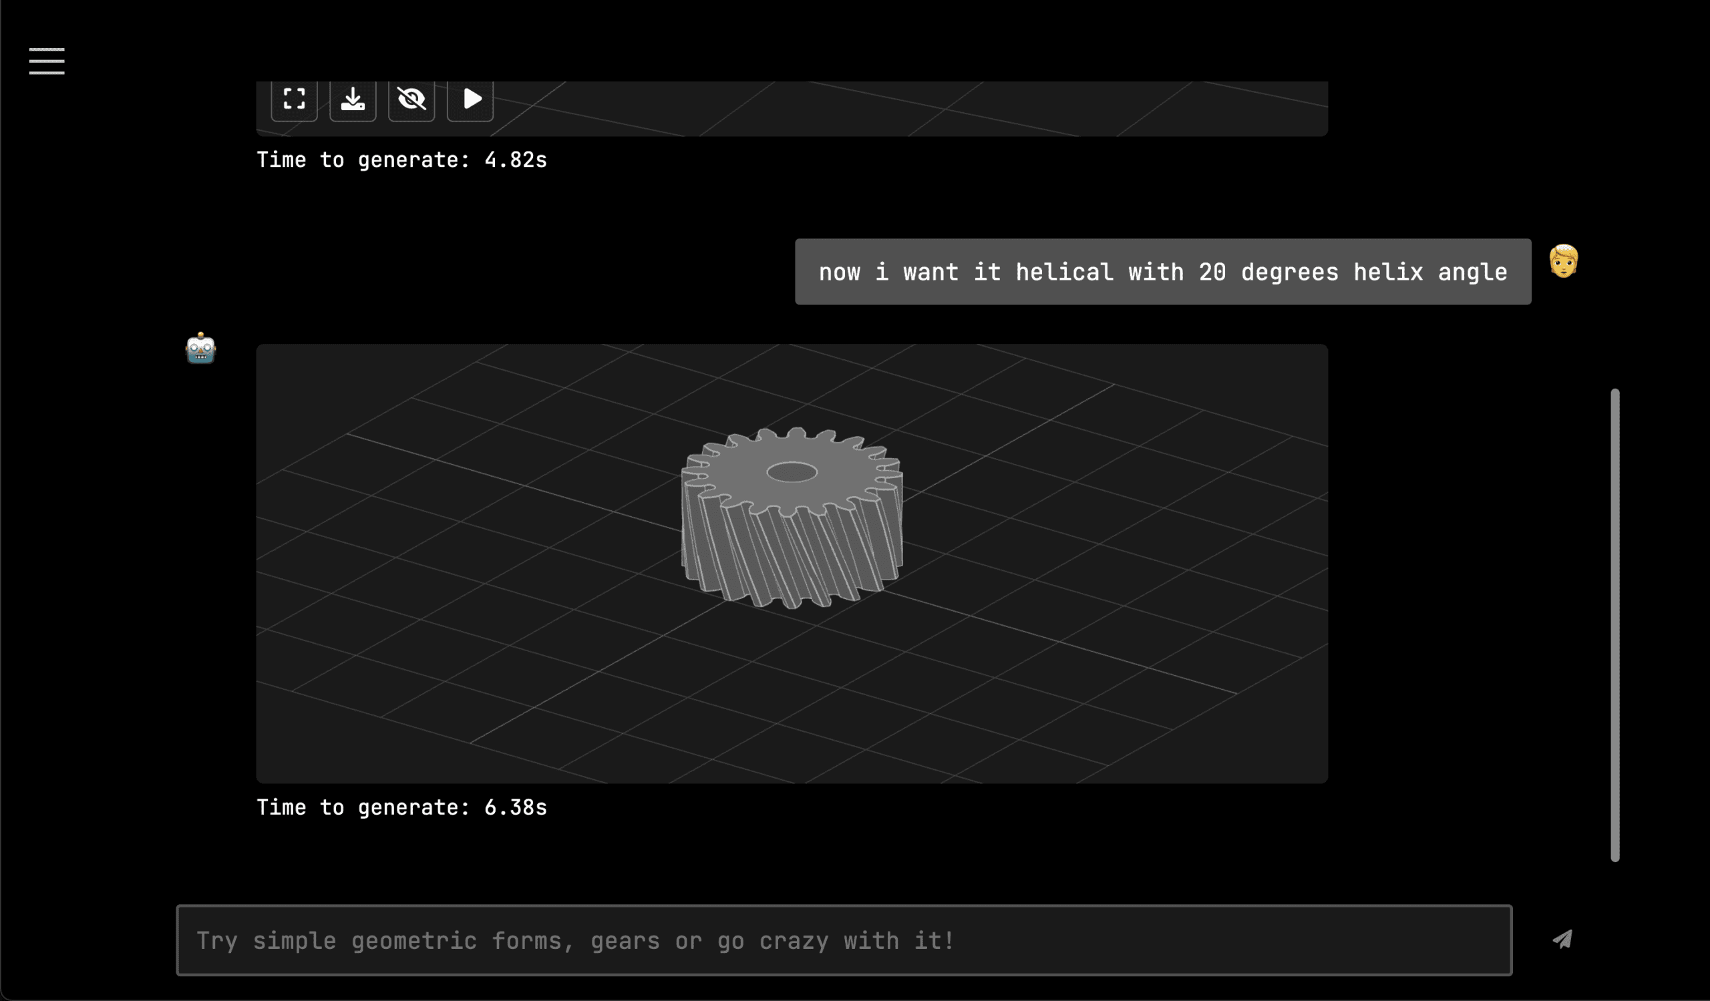This screenshot has width=1710, height=1001.
Task: Click the word 'helical' in user message
Action: pos(1064,272)
